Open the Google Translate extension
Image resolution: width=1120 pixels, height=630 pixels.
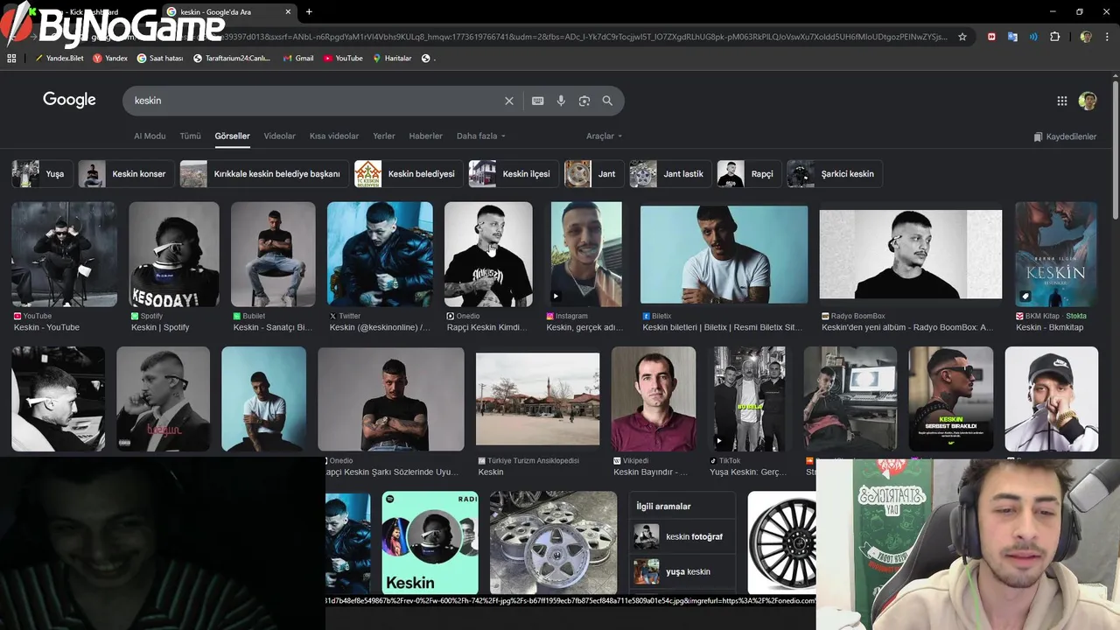tap(1012, 37)
